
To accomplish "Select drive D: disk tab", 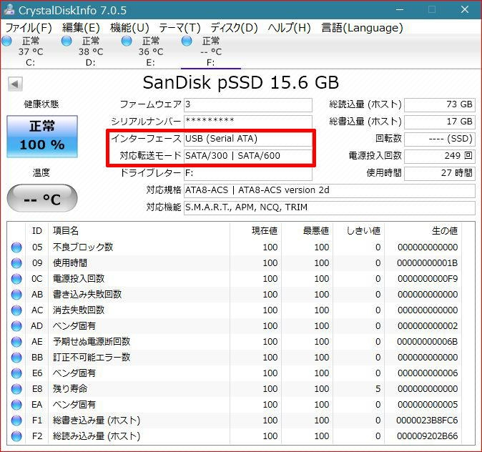I will tap(90, 51).
